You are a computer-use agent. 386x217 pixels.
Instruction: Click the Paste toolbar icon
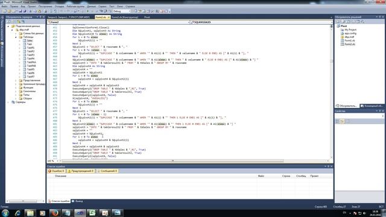(39, 11)
